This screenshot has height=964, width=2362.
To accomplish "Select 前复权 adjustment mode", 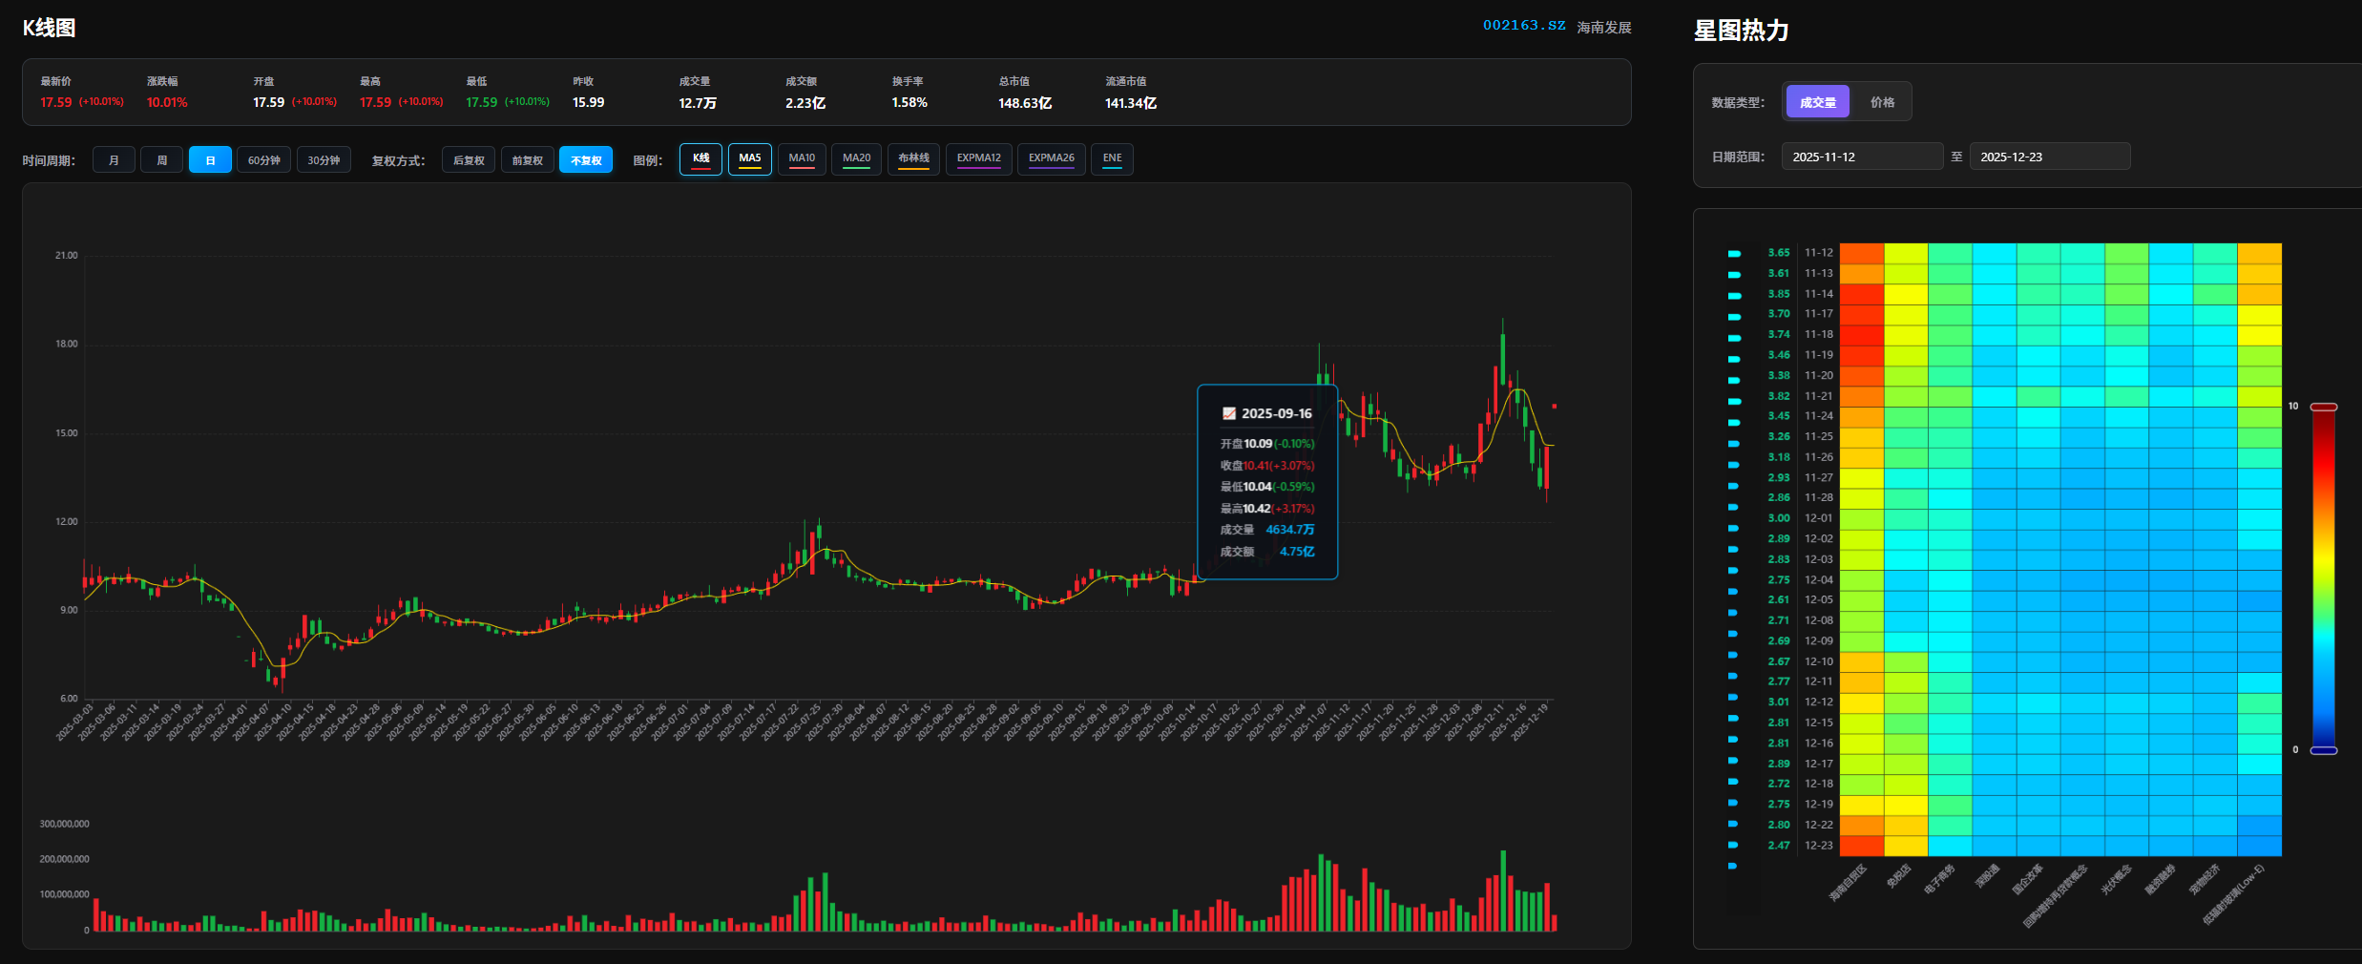I will (x=527, y=160).
